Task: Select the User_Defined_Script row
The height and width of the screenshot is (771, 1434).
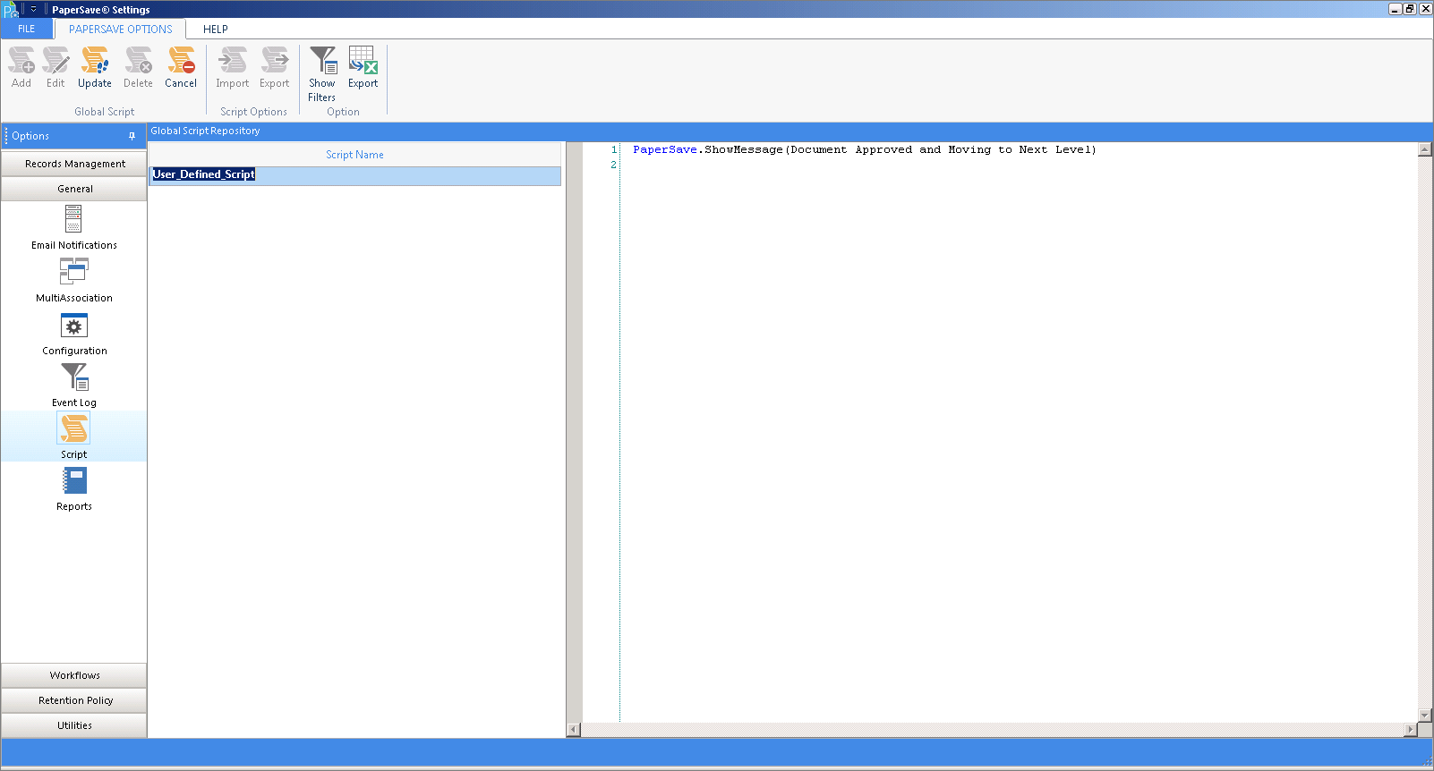Action: coord(354,175)
